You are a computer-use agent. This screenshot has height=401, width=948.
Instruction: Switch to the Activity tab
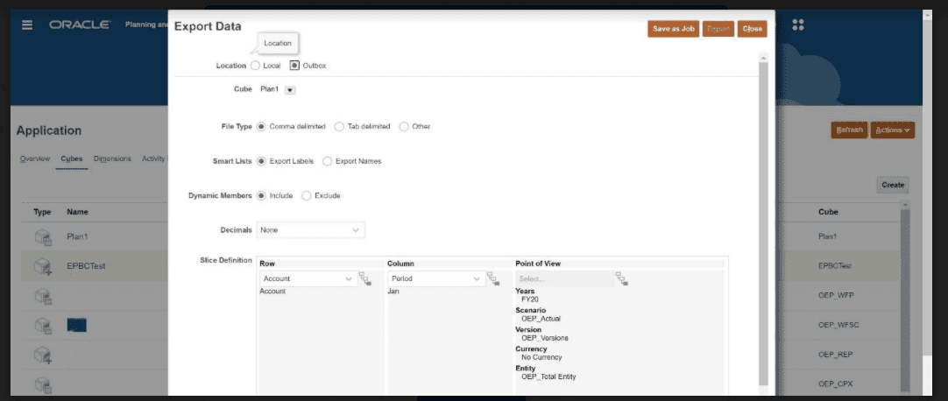click(x=154, y=158)
